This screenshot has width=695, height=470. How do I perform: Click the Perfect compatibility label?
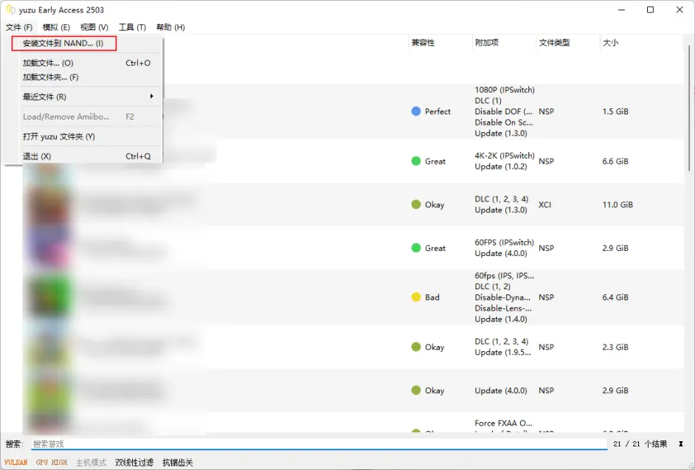(438, 111)
